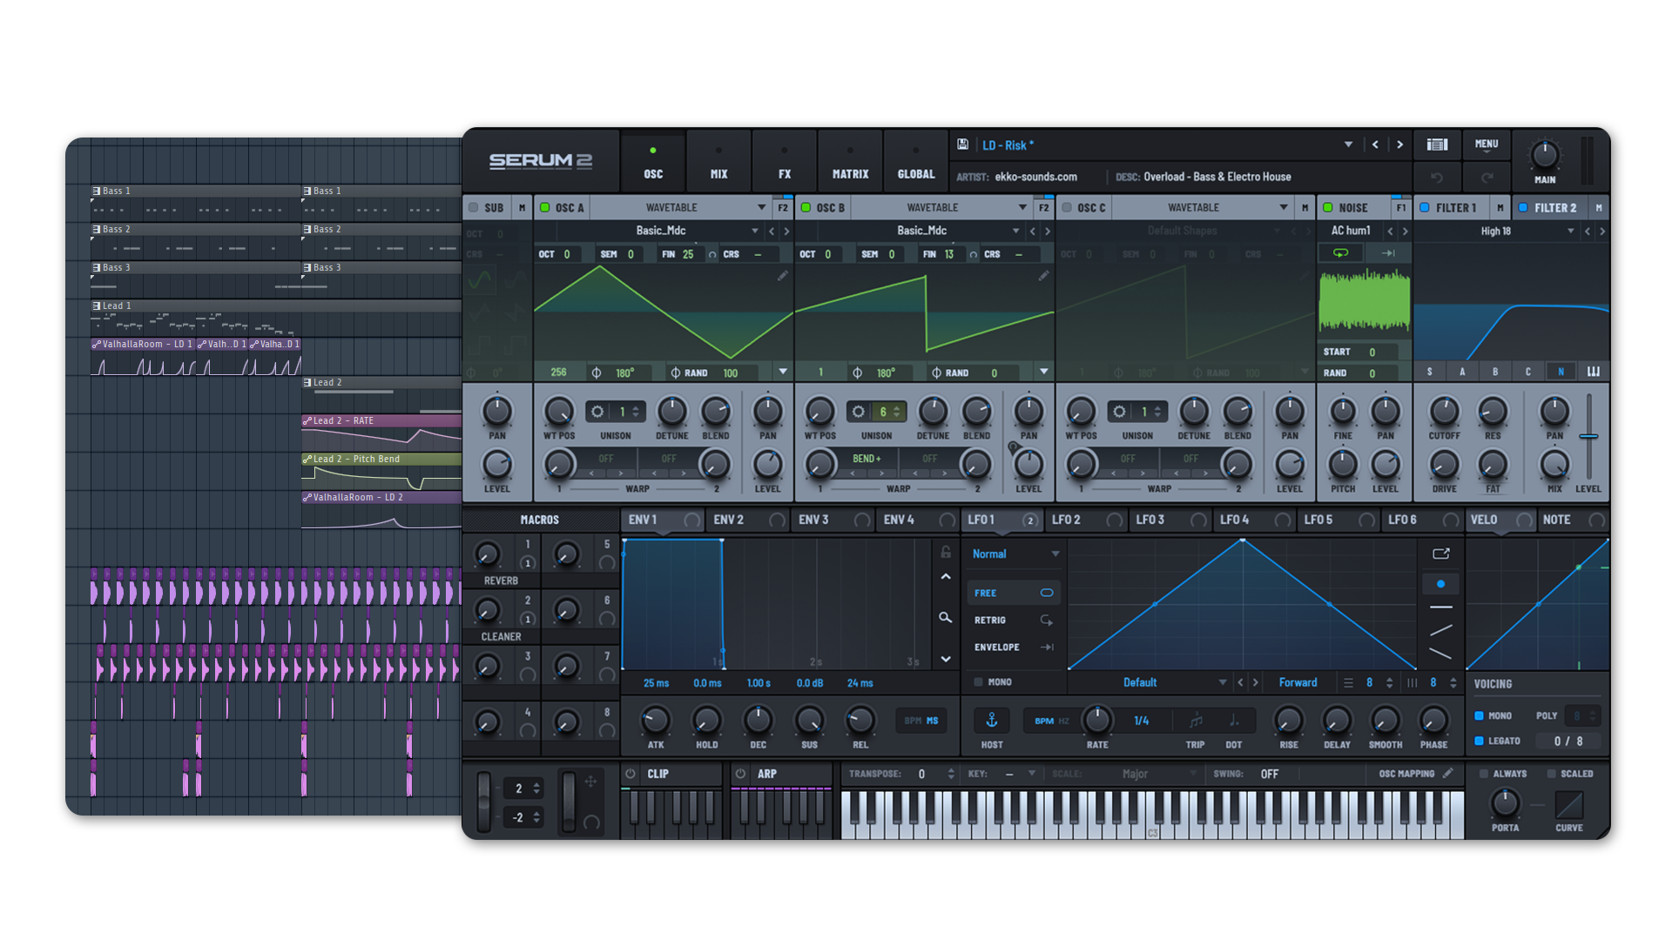This screenshot has width=1672, height=940.
Task: Toggle FILTER 2 enable switch
Action: (x=1523, y=207)
